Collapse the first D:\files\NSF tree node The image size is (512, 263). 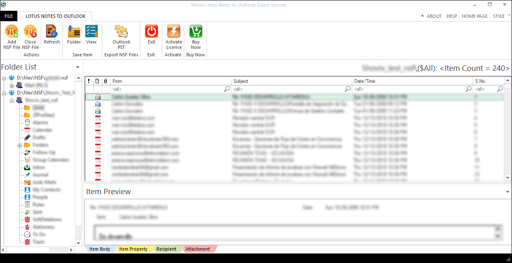tap(4, 78)
